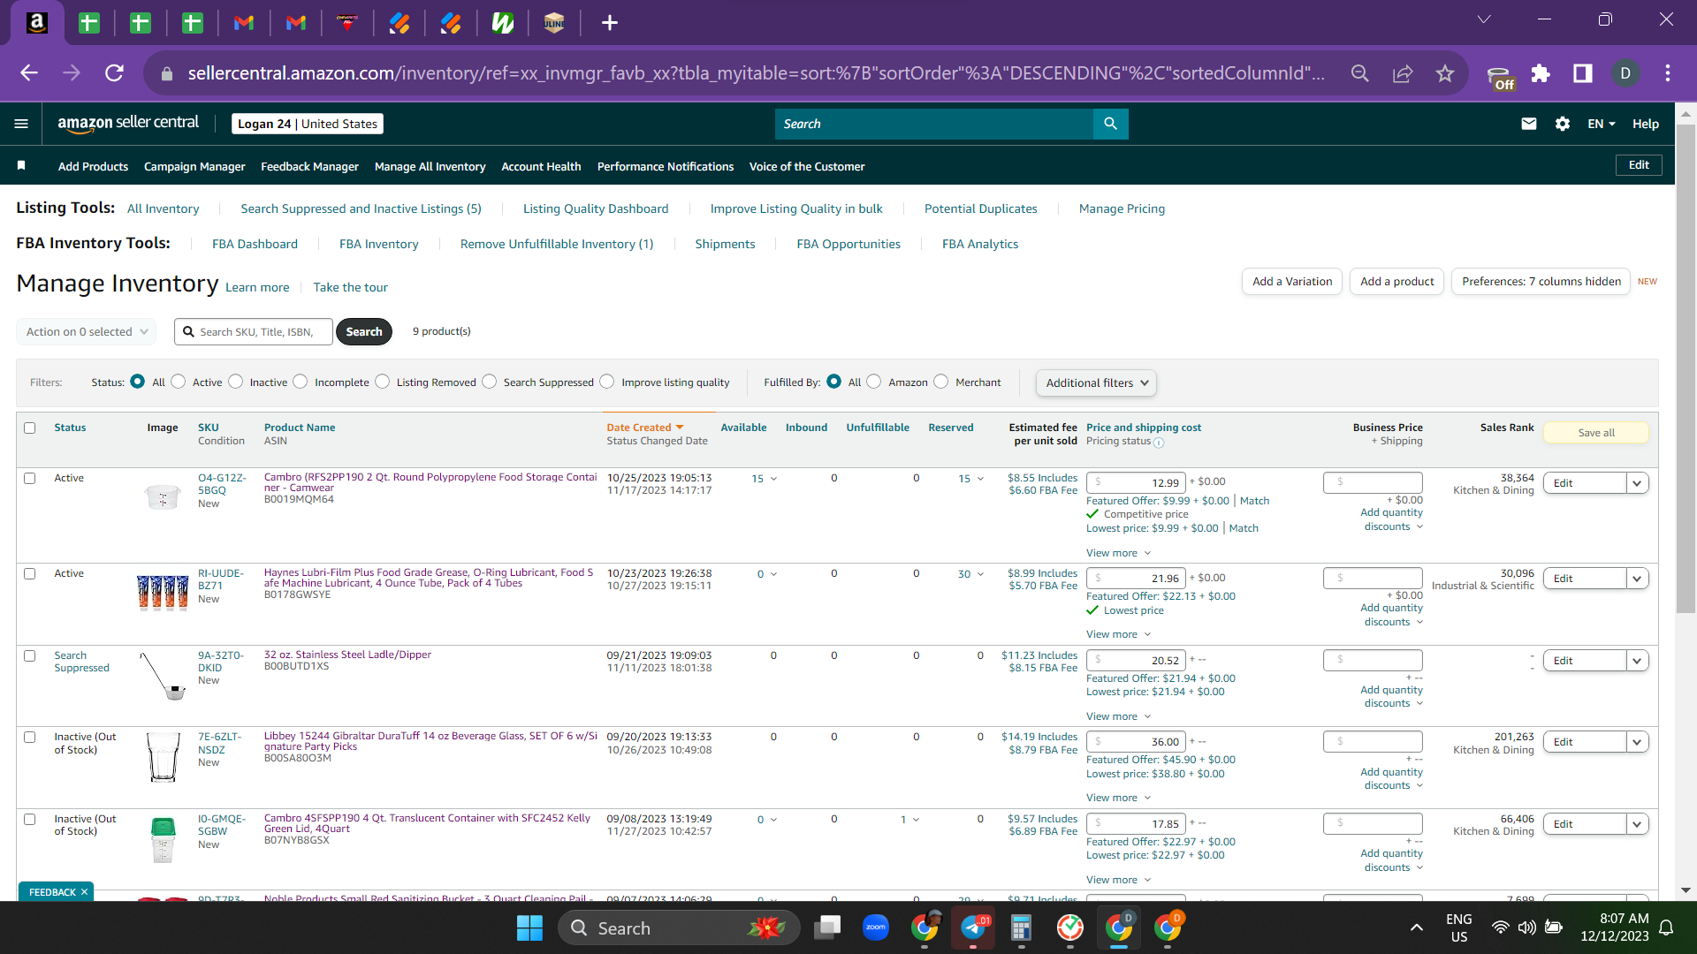
Task: Switch to the first Gmail browser tab
Action: (244, 23)
